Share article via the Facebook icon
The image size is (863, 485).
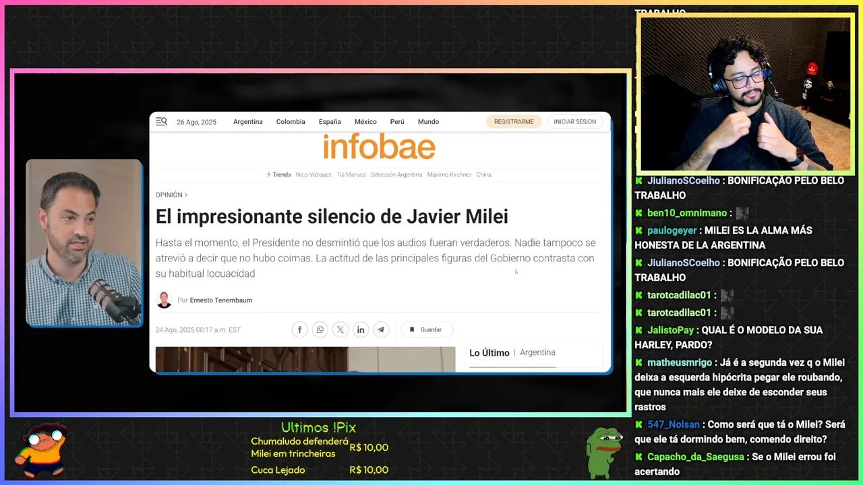[300, 329]
